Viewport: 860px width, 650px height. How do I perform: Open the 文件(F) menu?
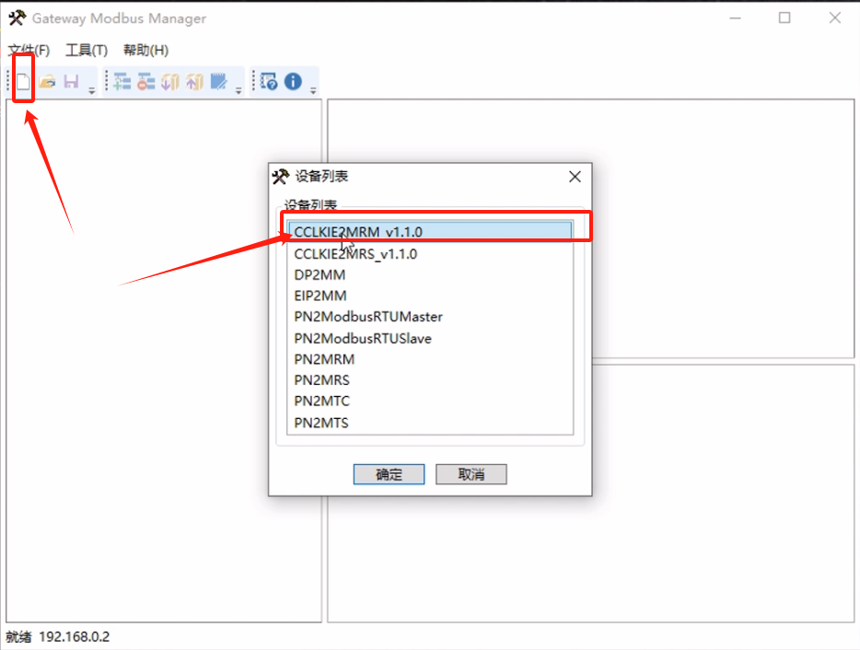(29, 51)
